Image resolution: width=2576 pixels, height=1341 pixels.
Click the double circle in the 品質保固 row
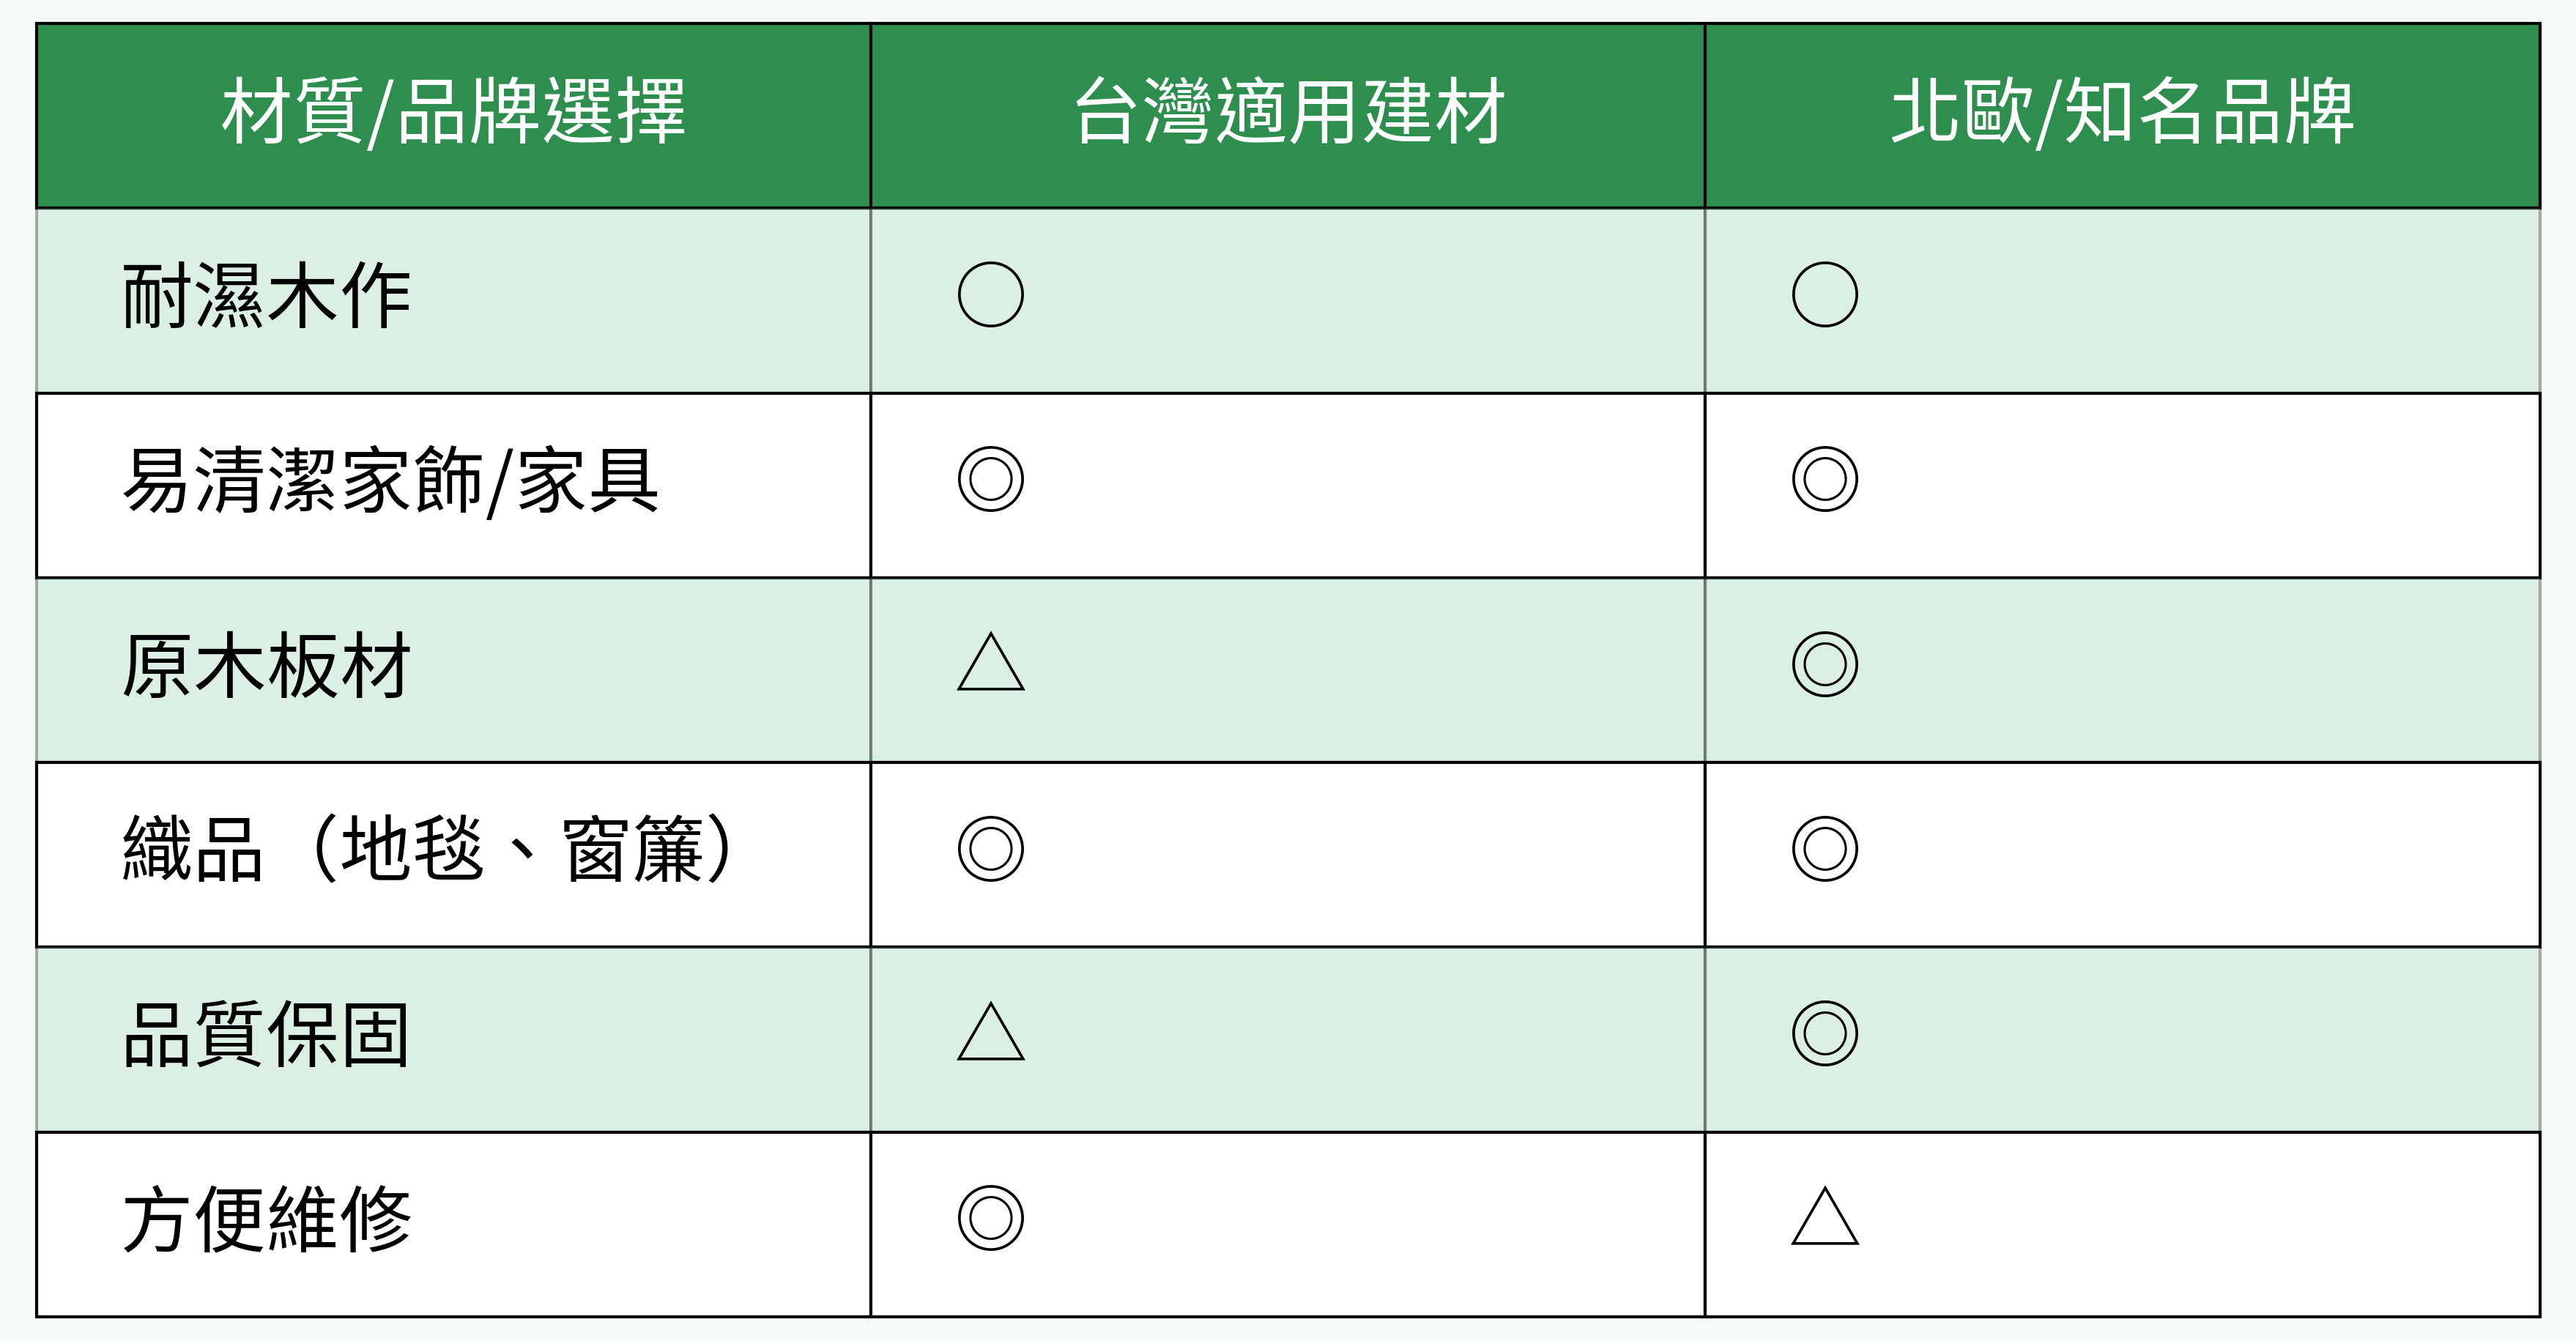[x=1824, y=1033]
